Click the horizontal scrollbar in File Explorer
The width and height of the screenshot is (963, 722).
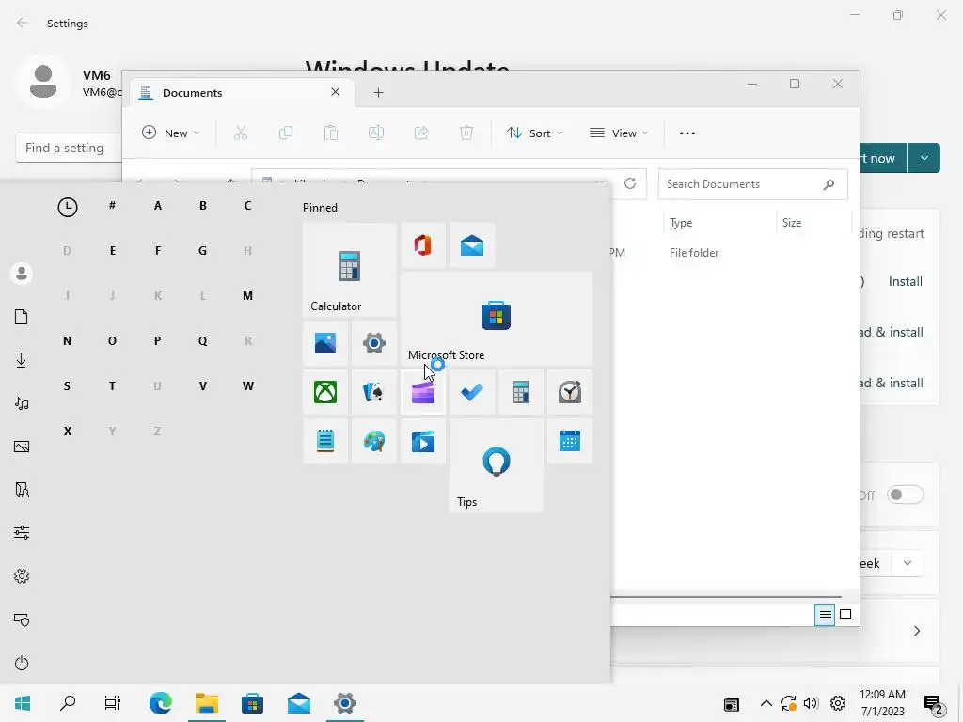(x=725, y=596)
